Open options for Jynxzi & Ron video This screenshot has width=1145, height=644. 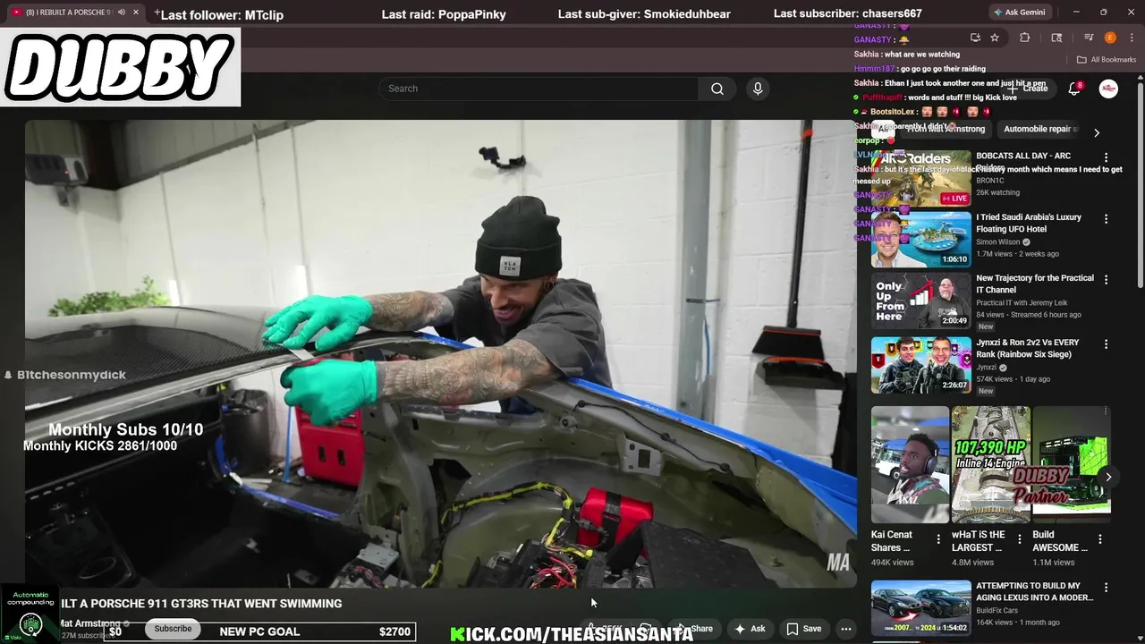click(x=1106, y=344)
